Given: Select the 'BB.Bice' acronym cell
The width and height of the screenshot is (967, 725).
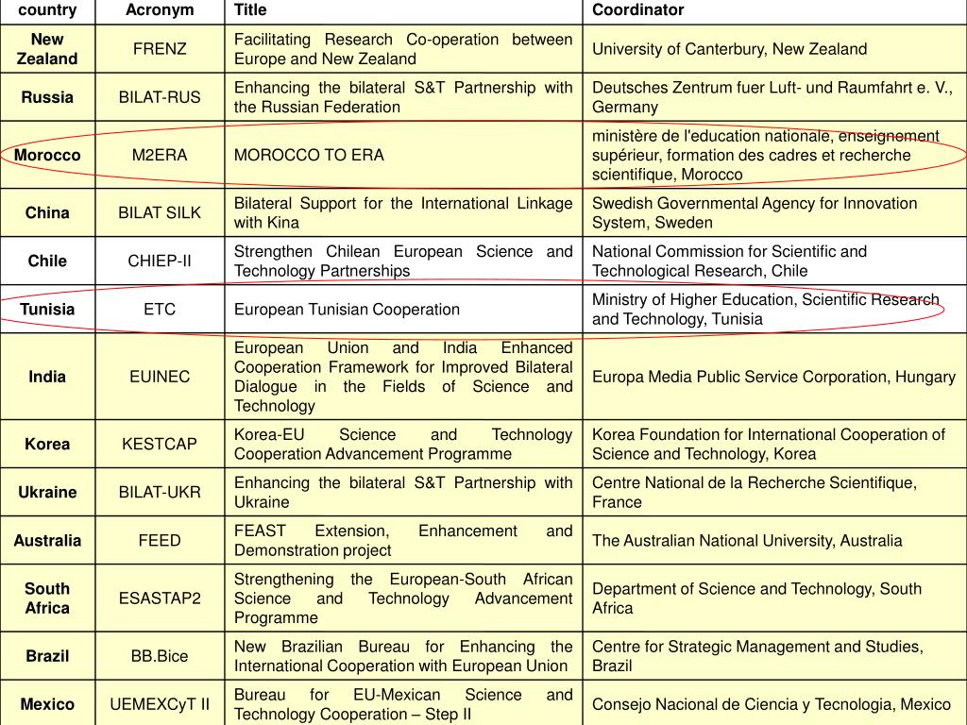Looking at the screenshot, I should tap(160, 656).
